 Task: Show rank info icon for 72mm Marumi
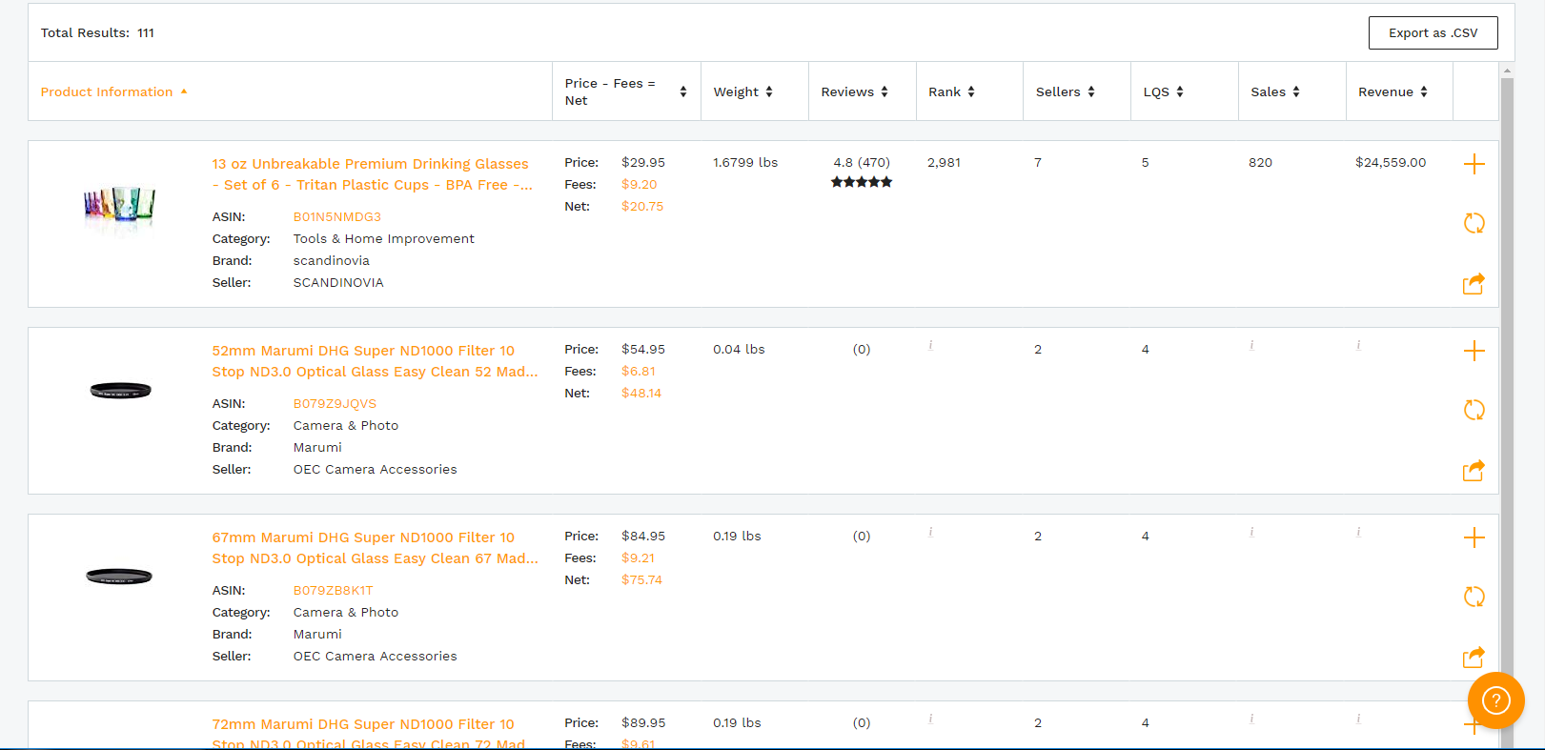pyautogui.click(x=930, y=719)
